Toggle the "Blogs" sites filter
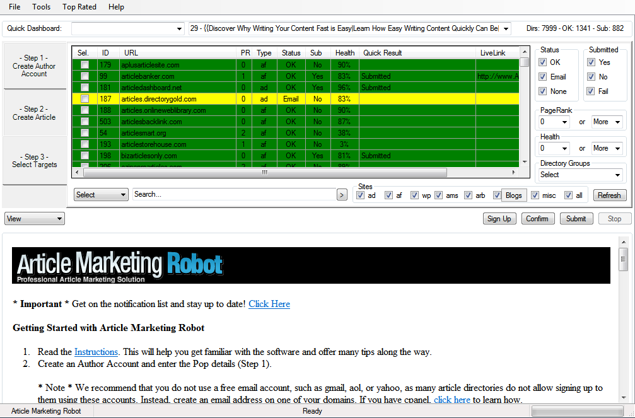Image resolution: width=635 pixels, height=418 pixels. click(x=498, y=195)
